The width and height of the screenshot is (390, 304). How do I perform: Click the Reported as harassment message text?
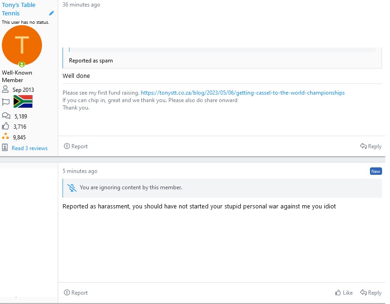(199, 206)
